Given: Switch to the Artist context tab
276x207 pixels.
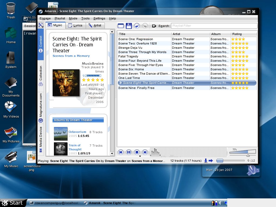Looking at the screenshot, I should pyautogui.click(x=95, y=25).
